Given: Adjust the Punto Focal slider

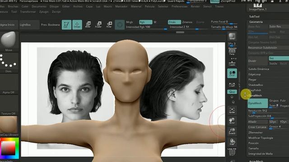Looking at the screenshot, I should [x=224, y=22].
